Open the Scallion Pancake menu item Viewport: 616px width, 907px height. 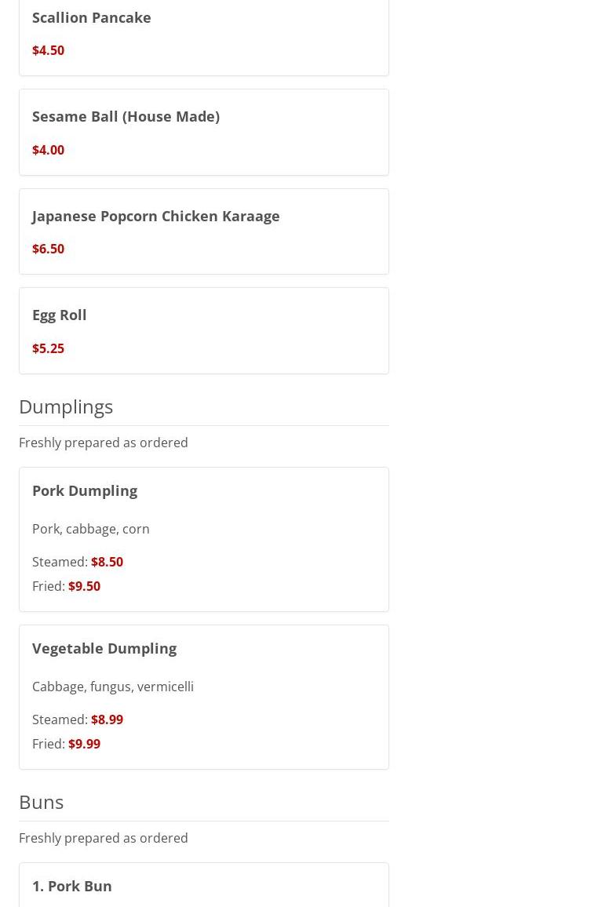click(x=92, y=17)
